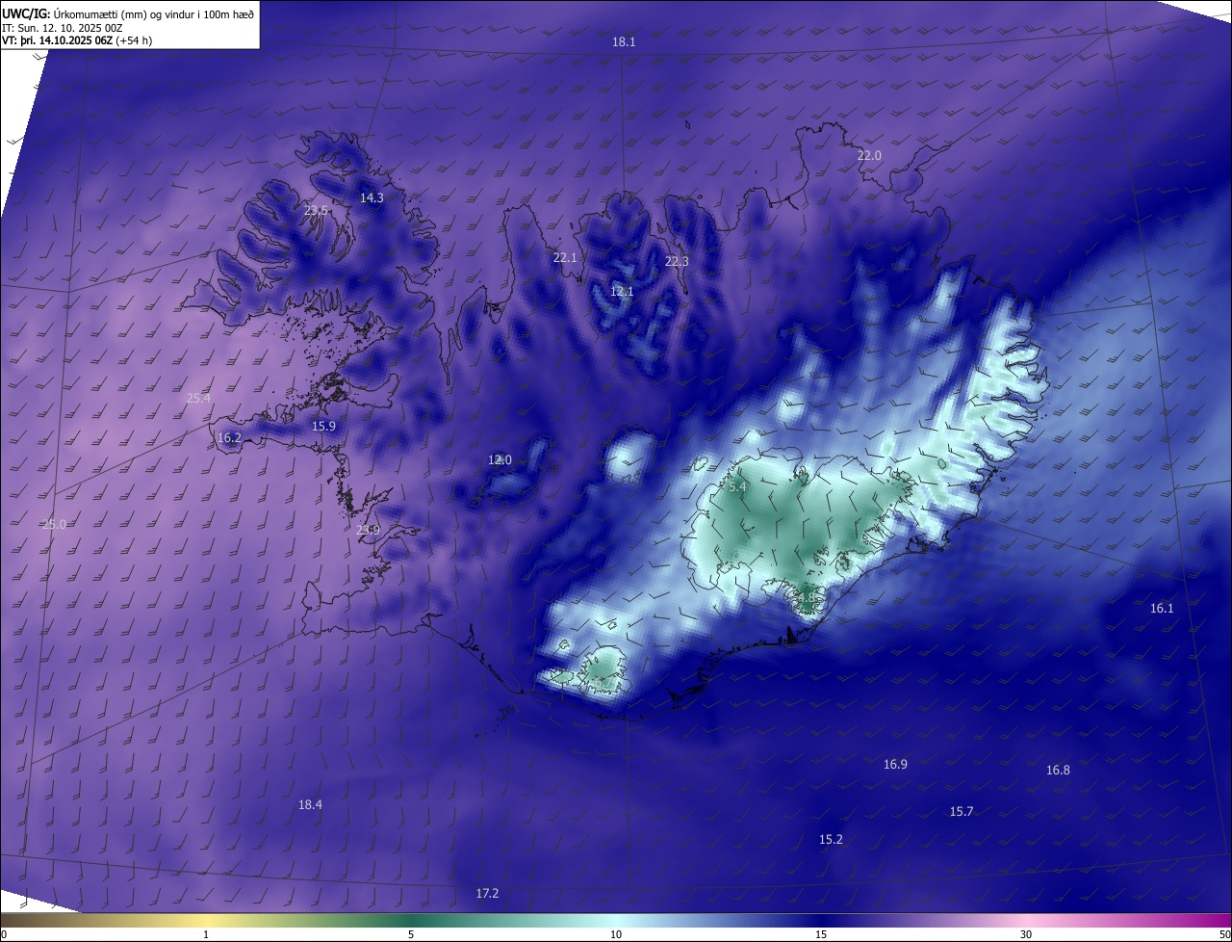Click the 1 tick on the color scale
The width and height of the screenshot is (1232, 942).
coord(206,934)
